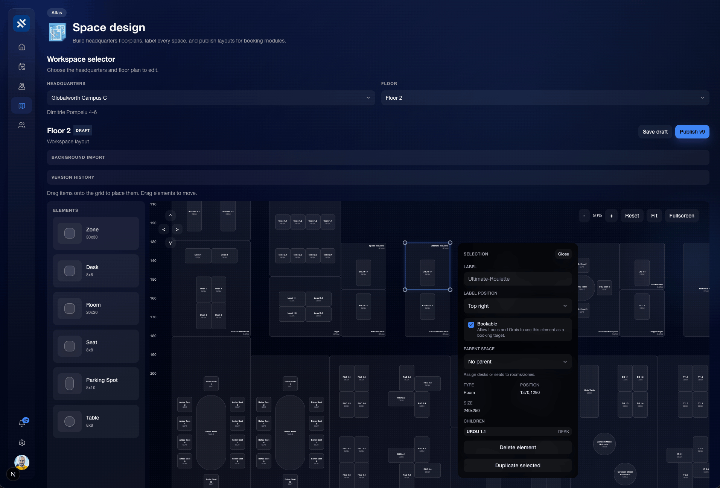Pick the Seat element tile
720x488 pixels.
(96, 346)
